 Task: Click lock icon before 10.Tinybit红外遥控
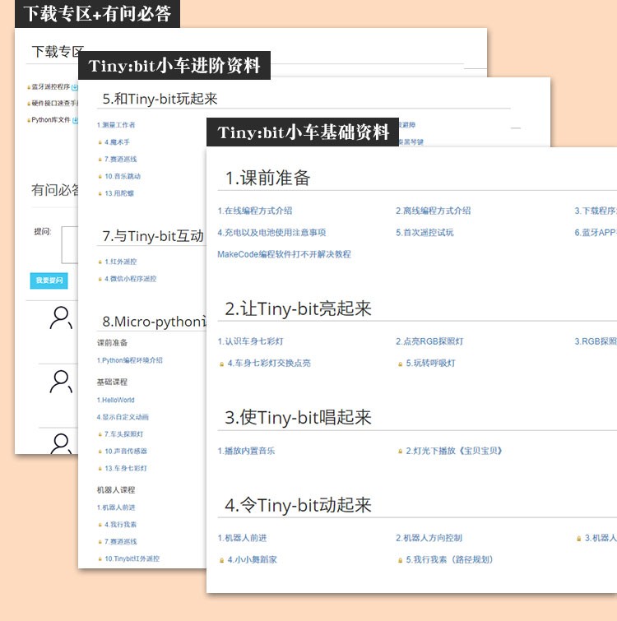[100, 559]
